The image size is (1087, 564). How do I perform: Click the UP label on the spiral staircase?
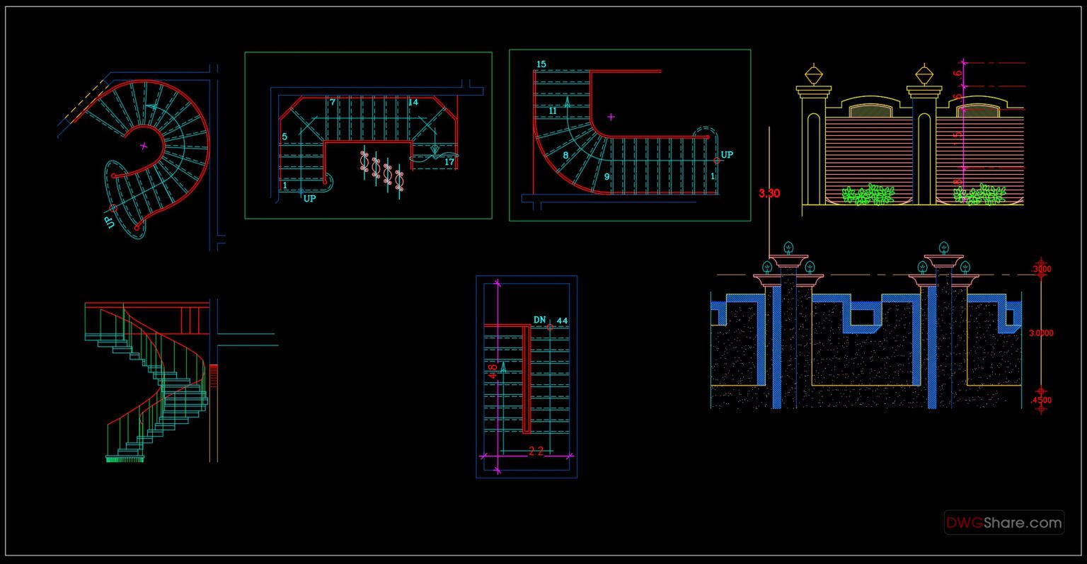click(108, 221)
